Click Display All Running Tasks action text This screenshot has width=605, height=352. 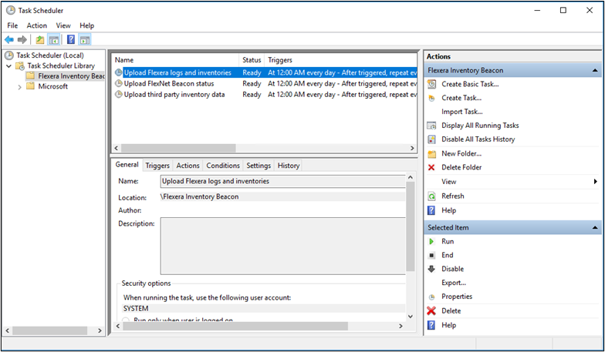480,126
